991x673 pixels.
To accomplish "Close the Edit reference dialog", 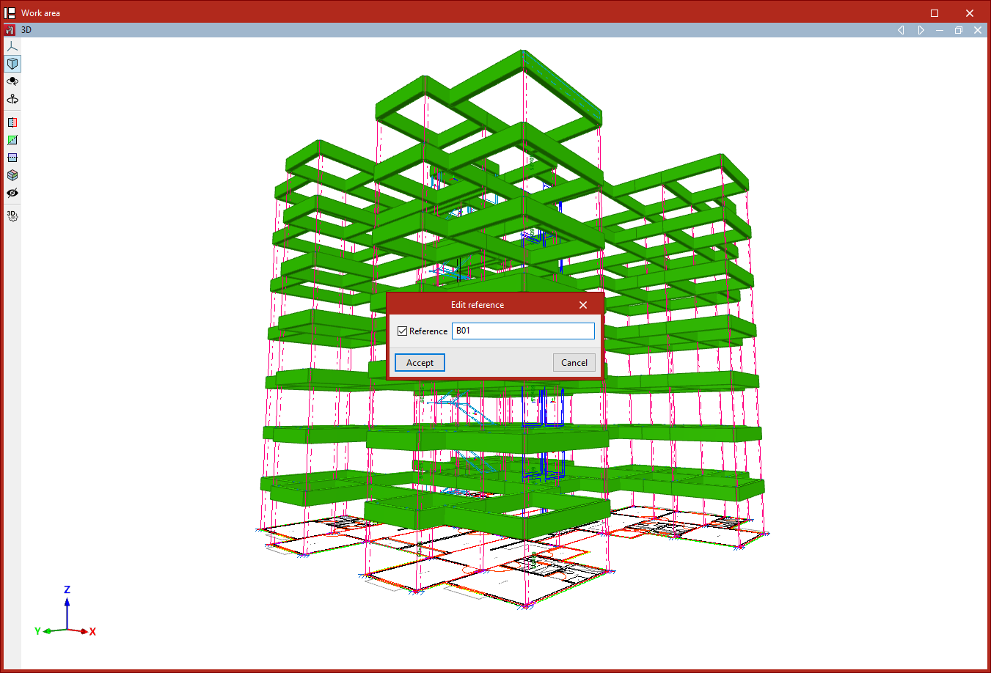I will tap(583, 305).
